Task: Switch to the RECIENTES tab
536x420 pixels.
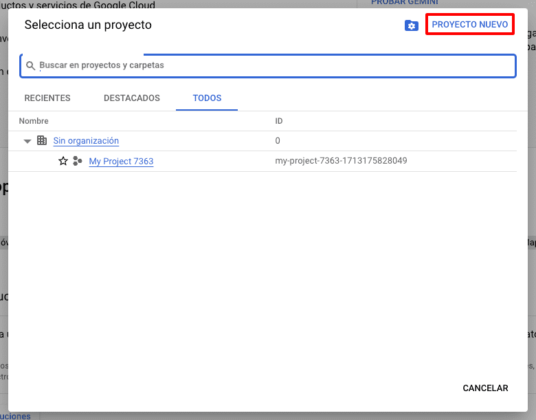Action: pos(47,98)
